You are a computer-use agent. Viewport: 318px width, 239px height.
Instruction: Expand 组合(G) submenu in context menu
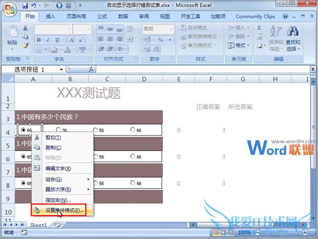[x=63, y=179]
